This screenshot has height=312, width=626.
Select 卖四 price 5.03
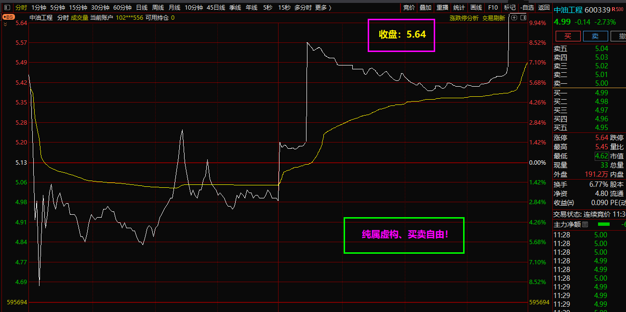[601, 57]
